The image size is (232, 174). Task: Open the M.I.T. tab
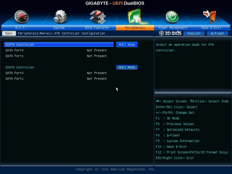pos(21,28)
